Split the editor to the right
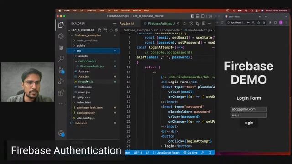Image resolution: width=292 pixels, height=164 pixels. tap(203, 23)
